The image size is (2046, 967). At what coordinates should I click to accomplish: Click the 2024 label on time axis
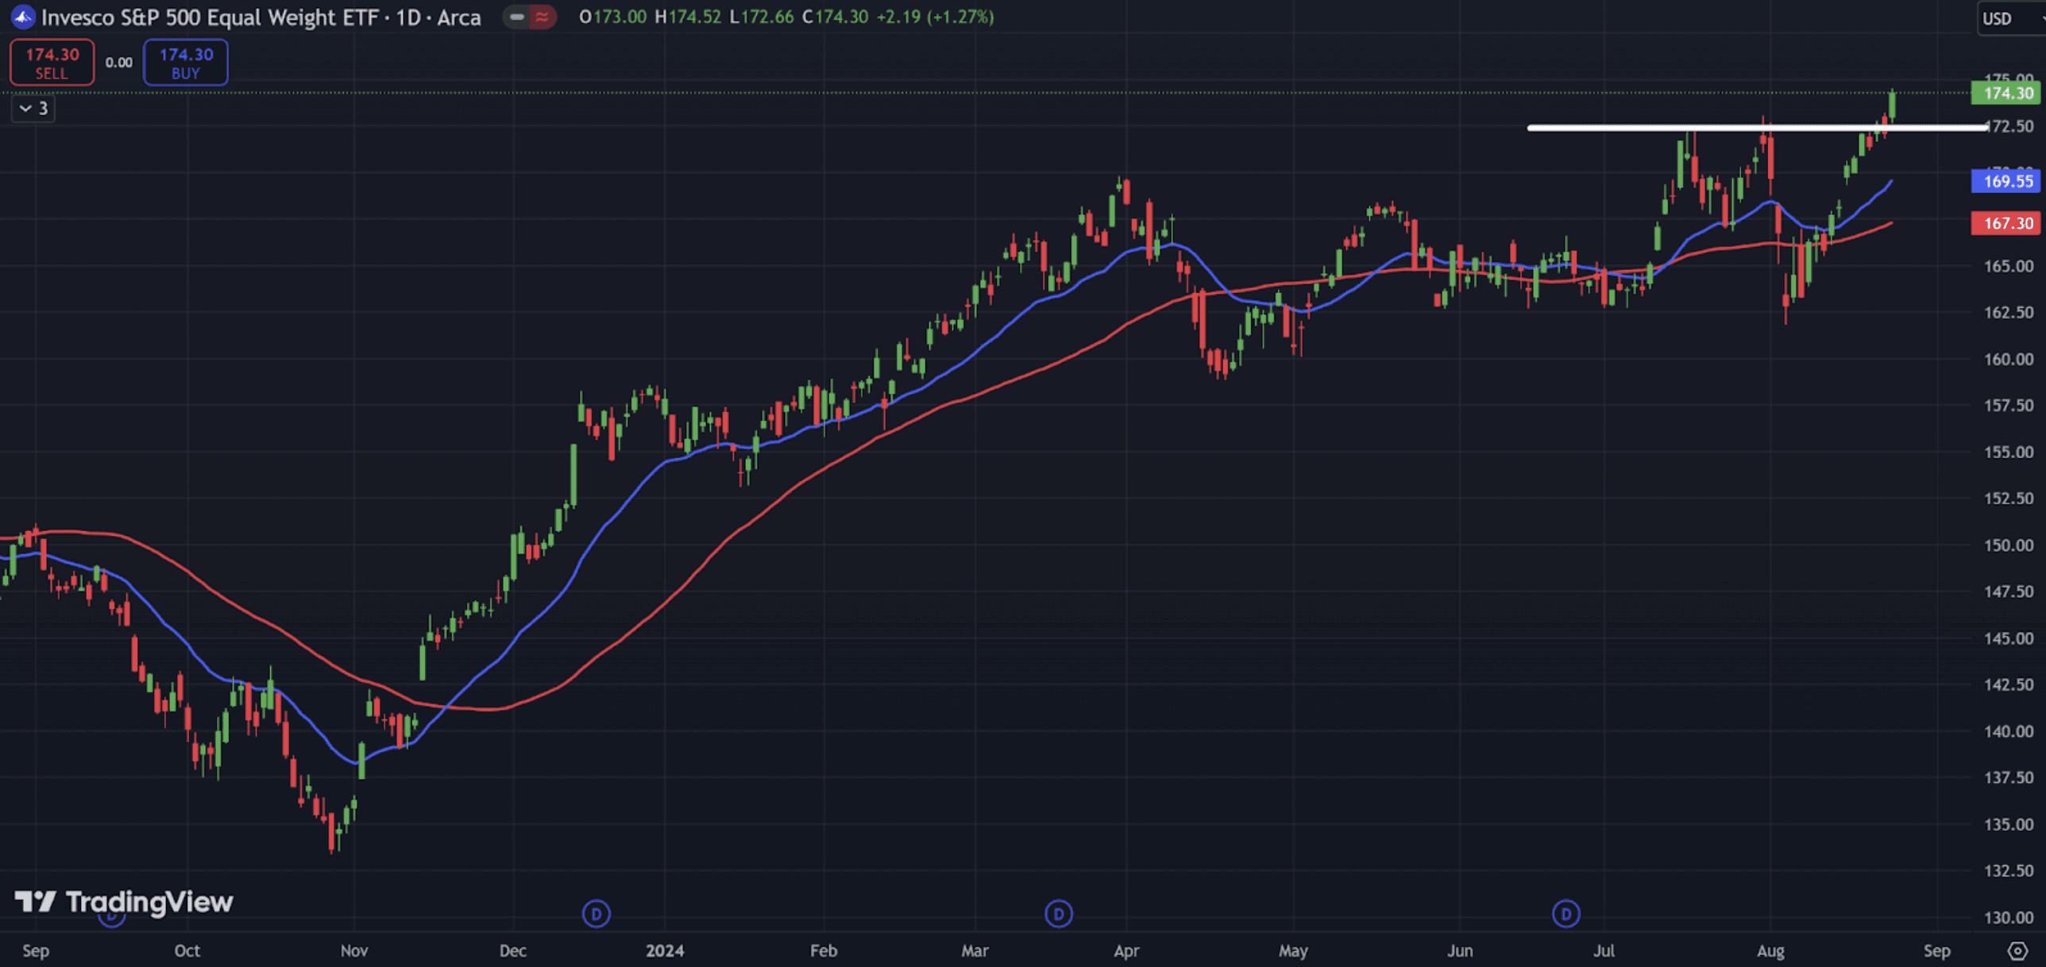(x=664, y=950)
